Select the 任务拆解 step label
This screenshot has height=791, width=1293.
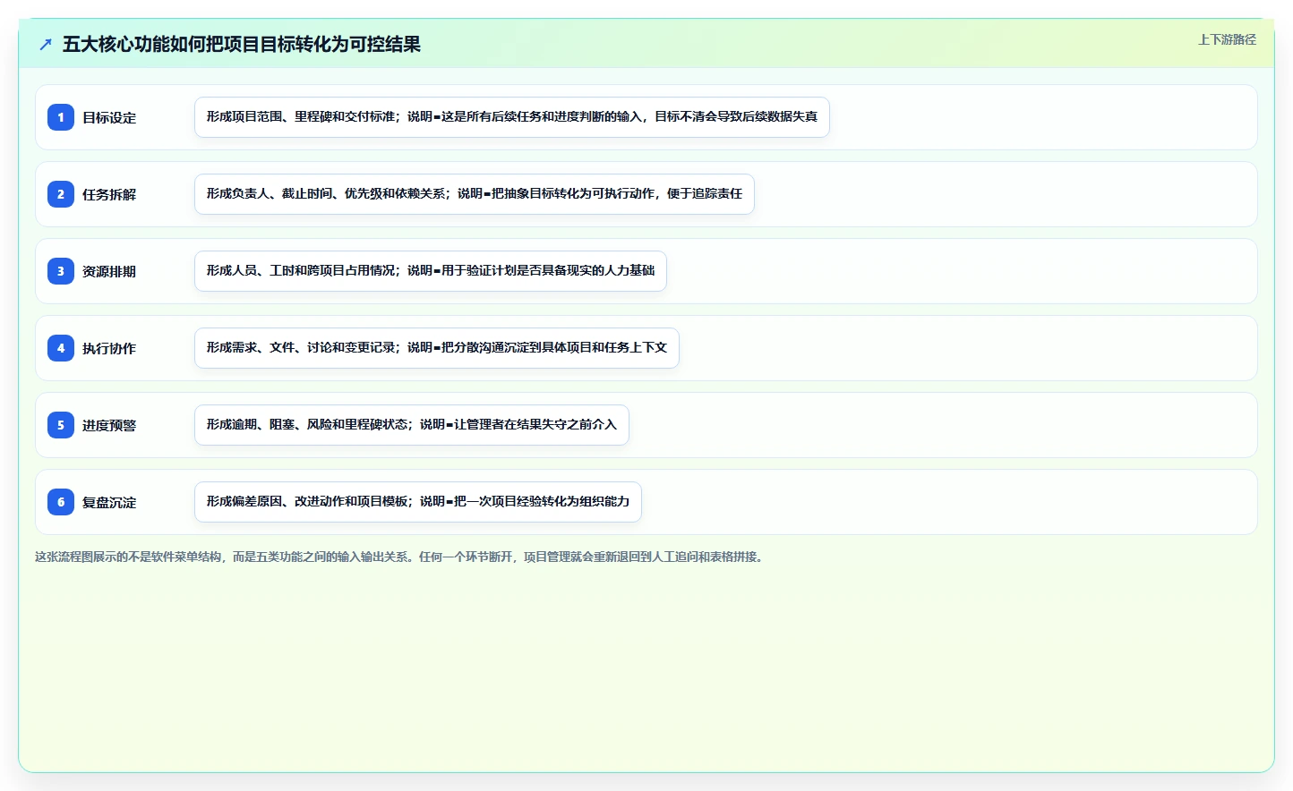point(109,195)
